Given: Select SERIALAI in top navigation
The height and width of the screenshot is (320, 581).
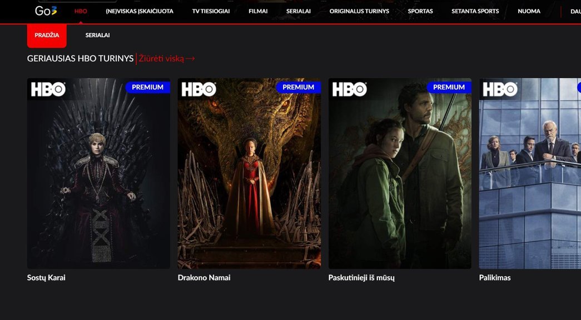Looking at the screenshot, I should coord(298,11).
